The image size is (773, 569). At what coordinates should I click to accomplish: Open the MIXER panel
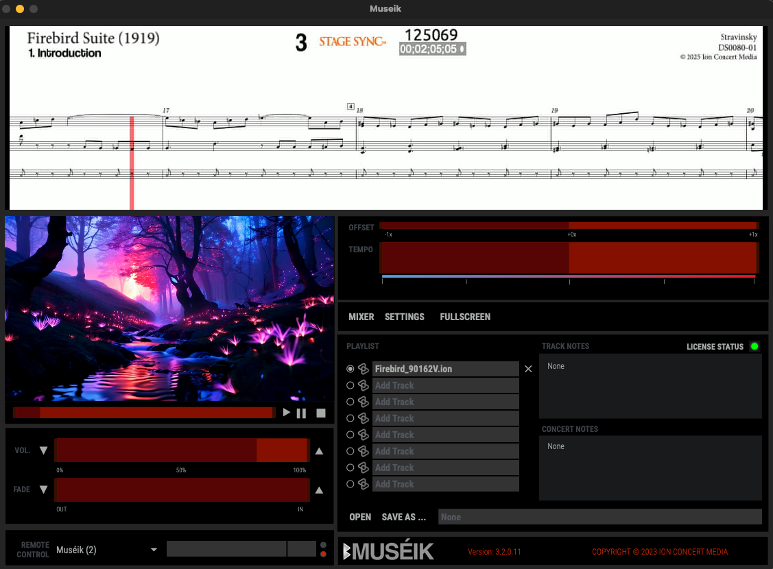(361, 317)
